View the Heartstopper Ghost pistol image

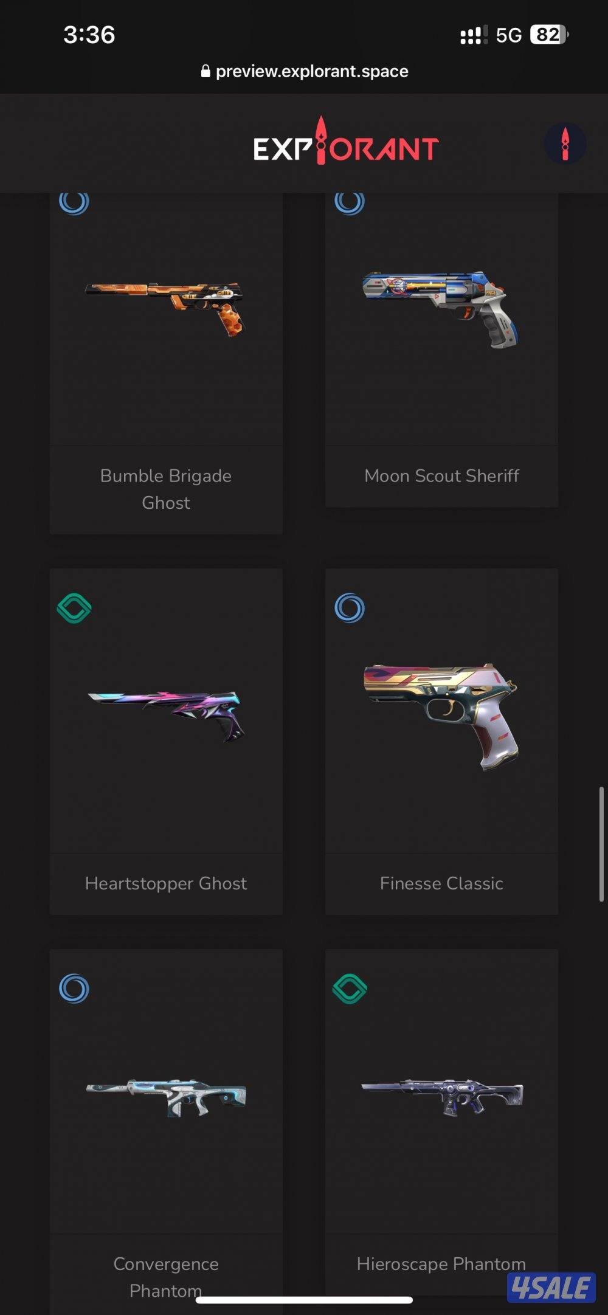click(167, 715)
